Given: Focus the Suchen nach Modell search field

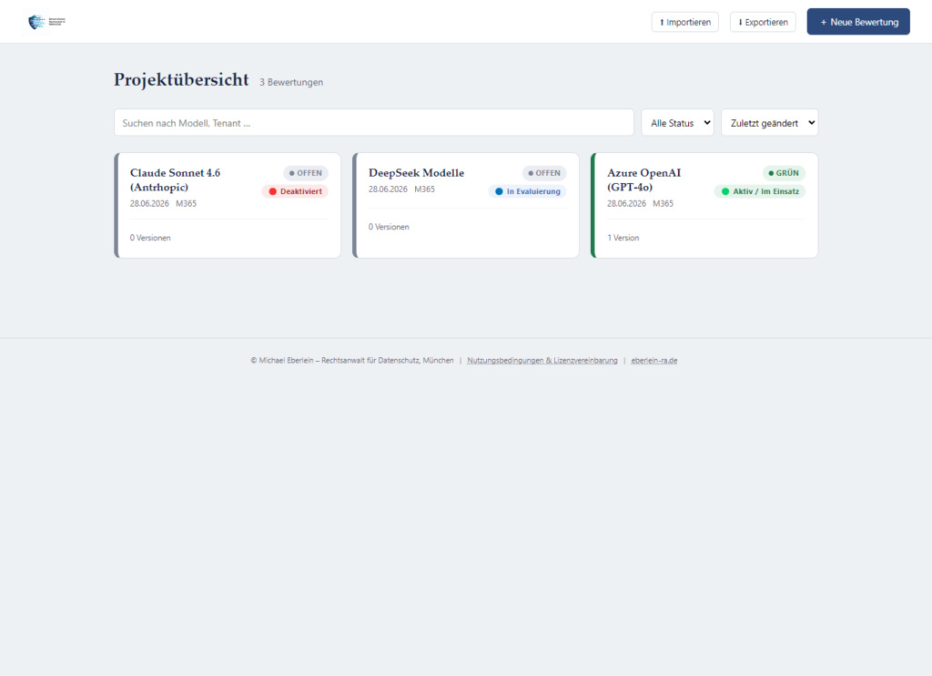Looking at the screenshot, I should pyautogui.click(x=374, y=123).
